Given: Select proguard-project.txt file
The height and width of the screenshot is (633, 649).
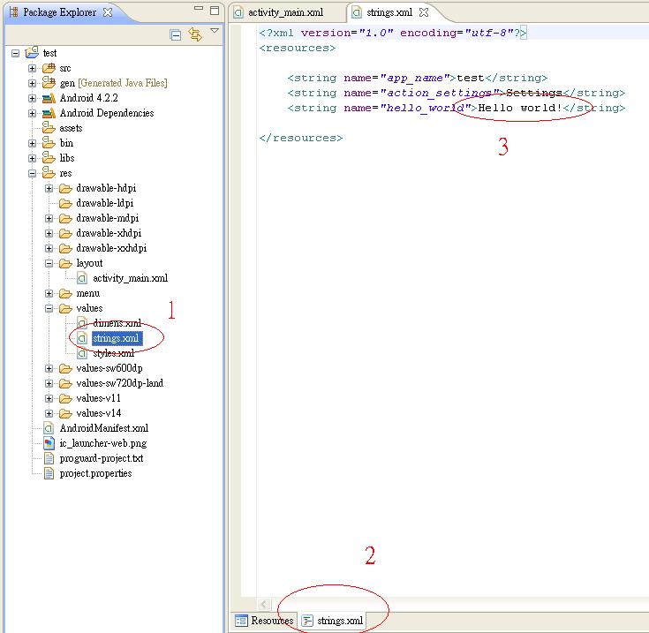Looking at the screenshot, I should click(x=101, y=458).
